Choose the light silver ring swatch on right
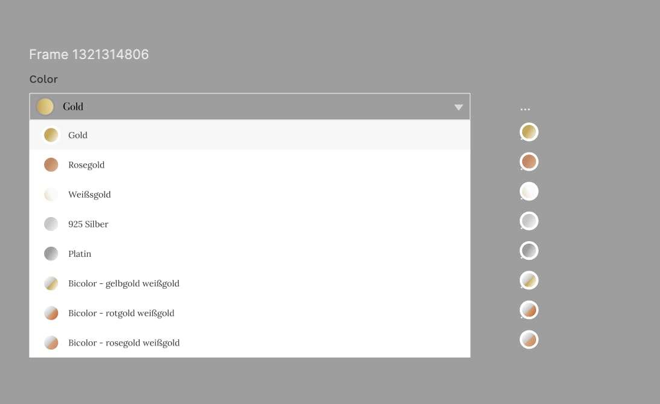 coord(529,221)
